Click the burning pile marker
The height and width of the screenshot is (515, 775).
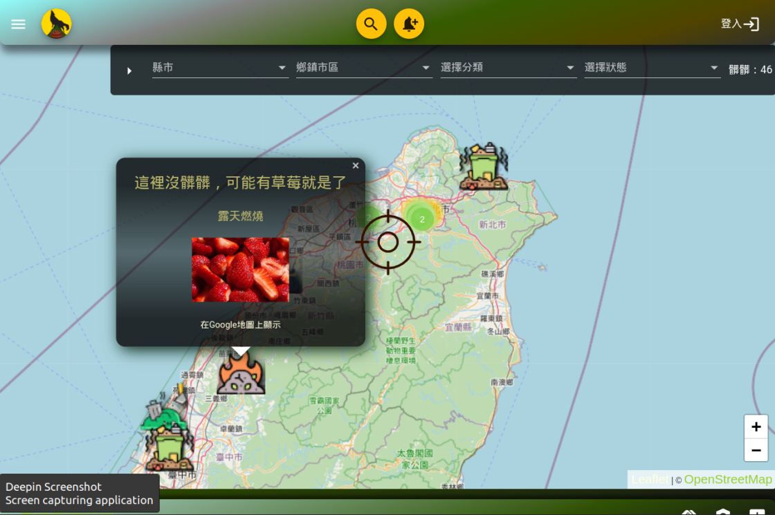241,373
